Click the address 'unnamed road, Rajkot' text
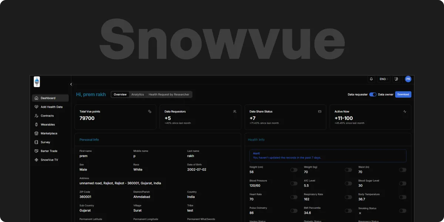 (120, 183)
